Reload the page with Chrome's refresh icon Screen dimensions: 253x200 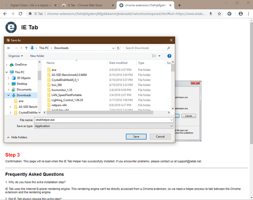point(20,14)
